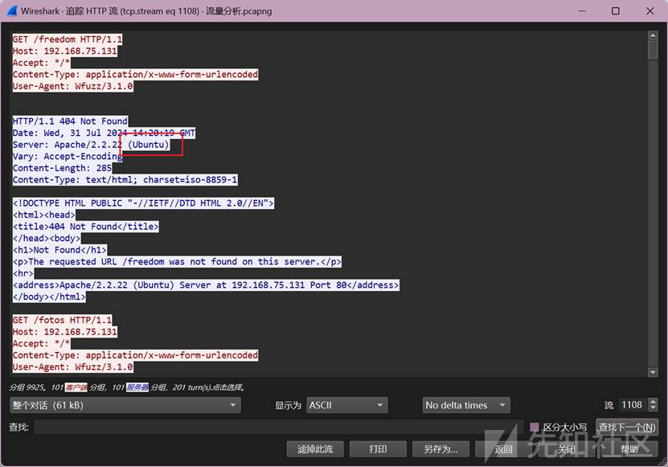Click the 'User-Agent: Wfuzz/3.1.0' line of the /freedom request
Viewport: 668px width, 467px height.
click(x=73, y=86)
